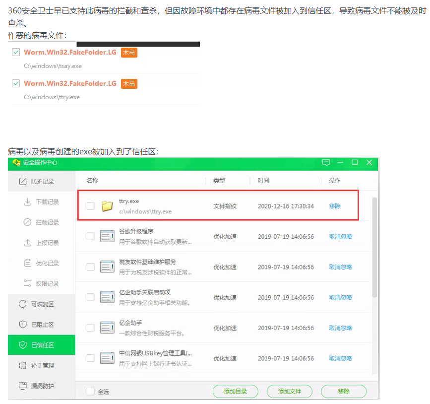Open the 已阻止区 sidebar item
Image resolution: width=430 pixels, height=404 pixels.
(41, 325)
